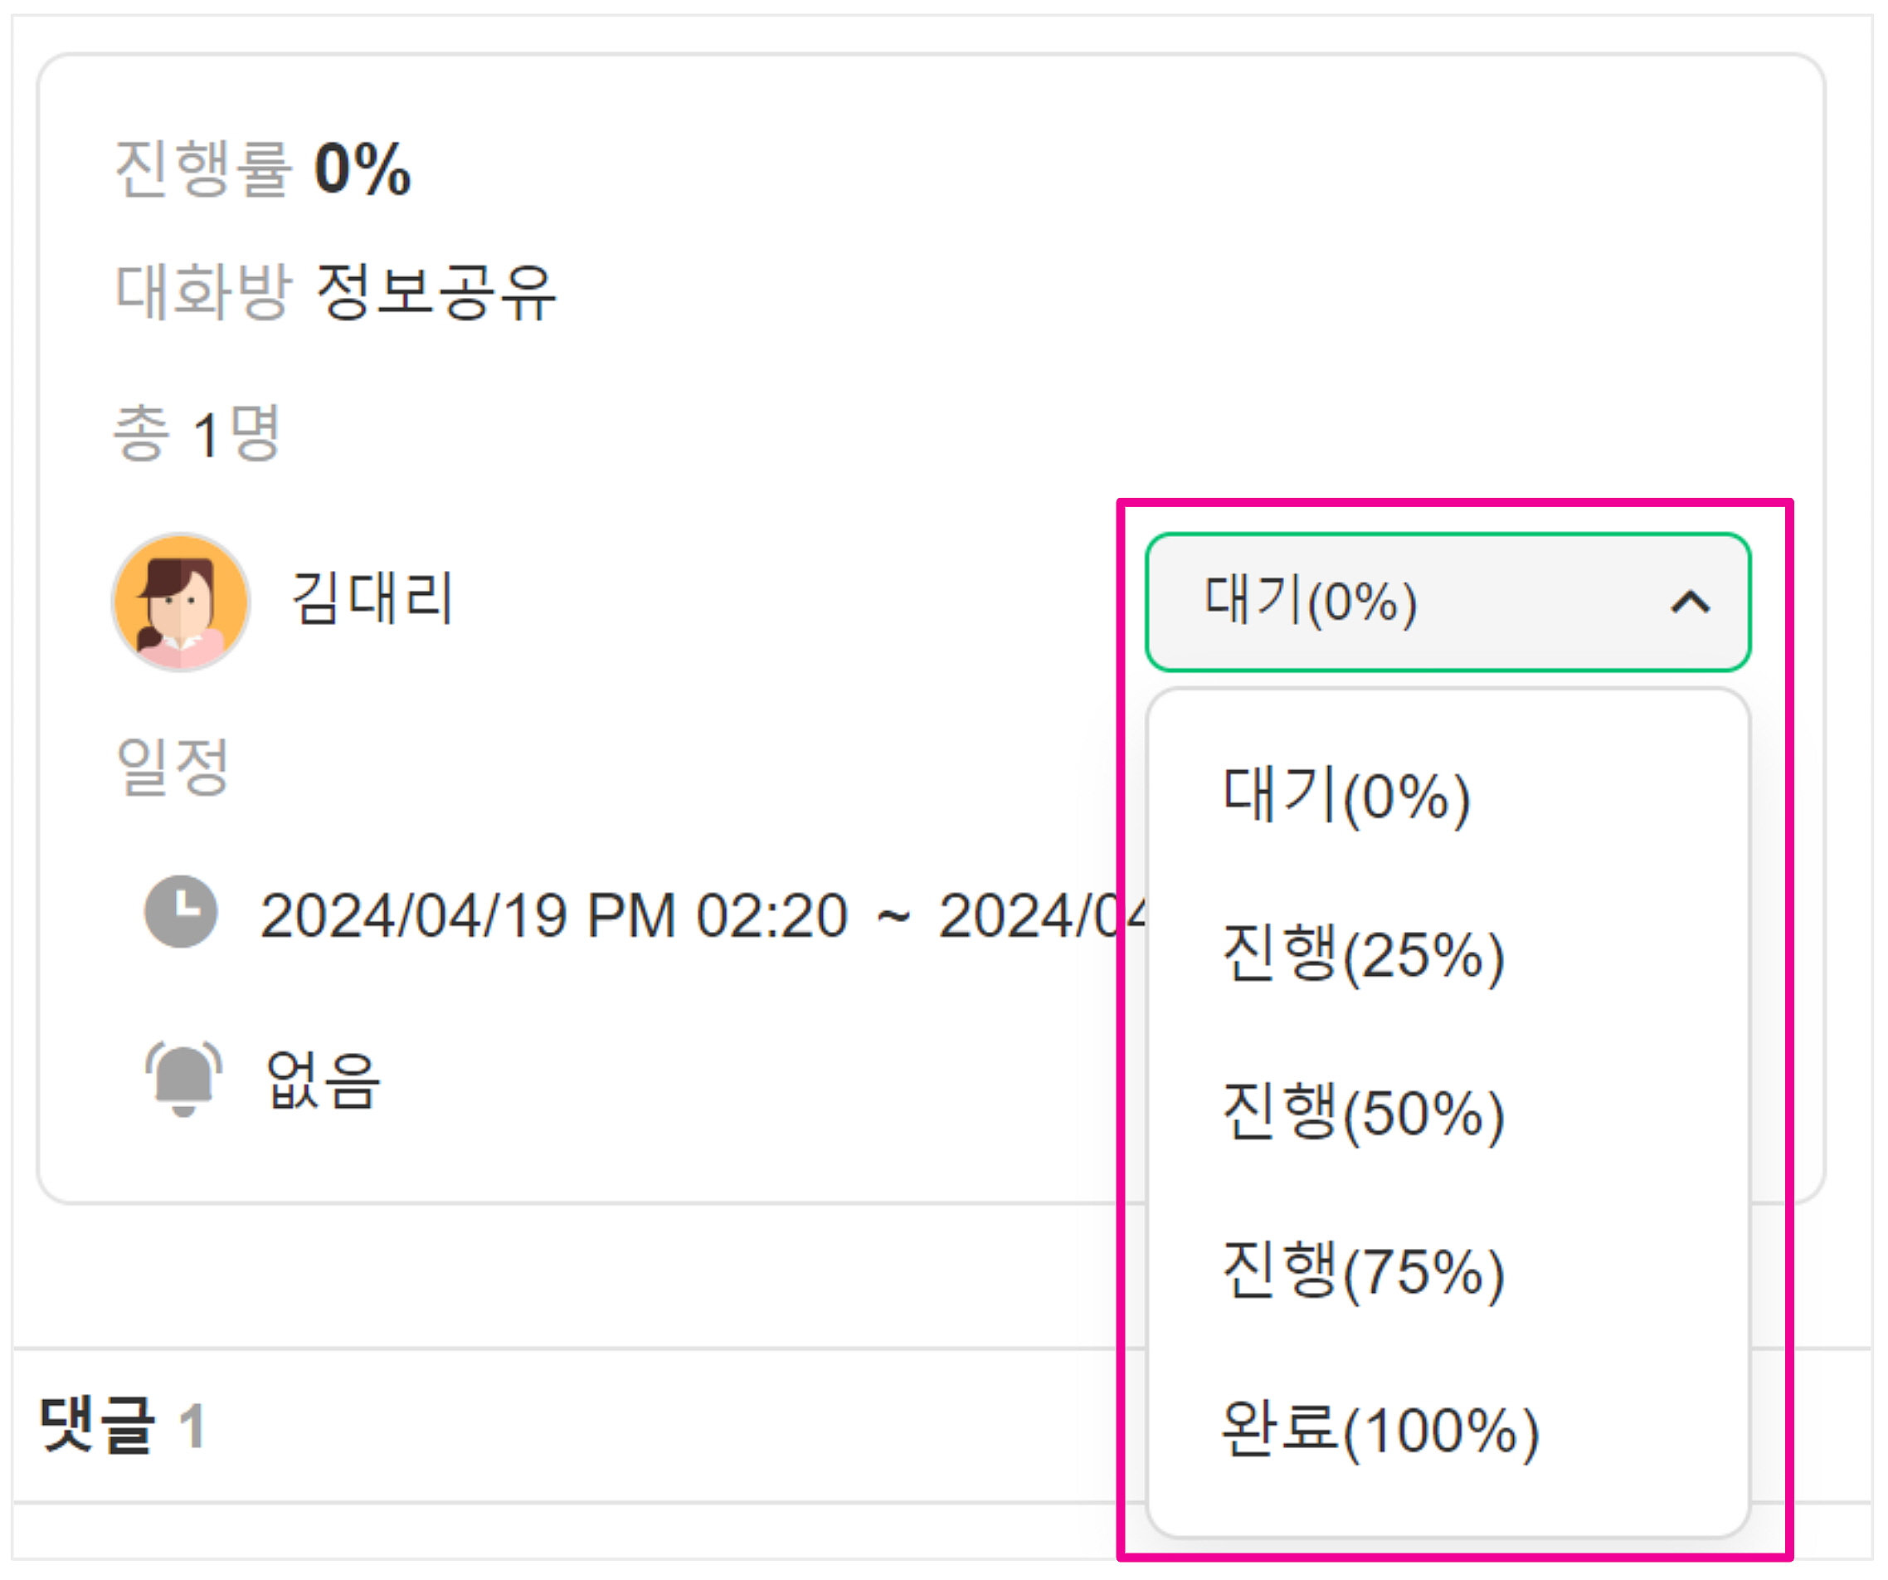Image resolution: width=1888 pixels, height=1580 pixels.
Task: Click 김대리's profile avatar picture
Action: tap(181, 602)
